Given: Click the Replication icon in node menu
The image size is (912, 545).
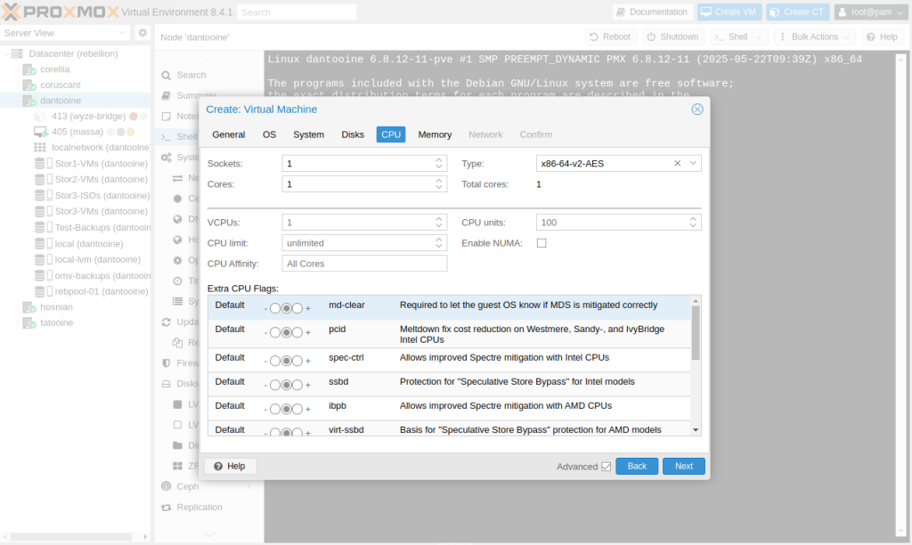Looking at the screenshot, I should [x=167, y=508].
